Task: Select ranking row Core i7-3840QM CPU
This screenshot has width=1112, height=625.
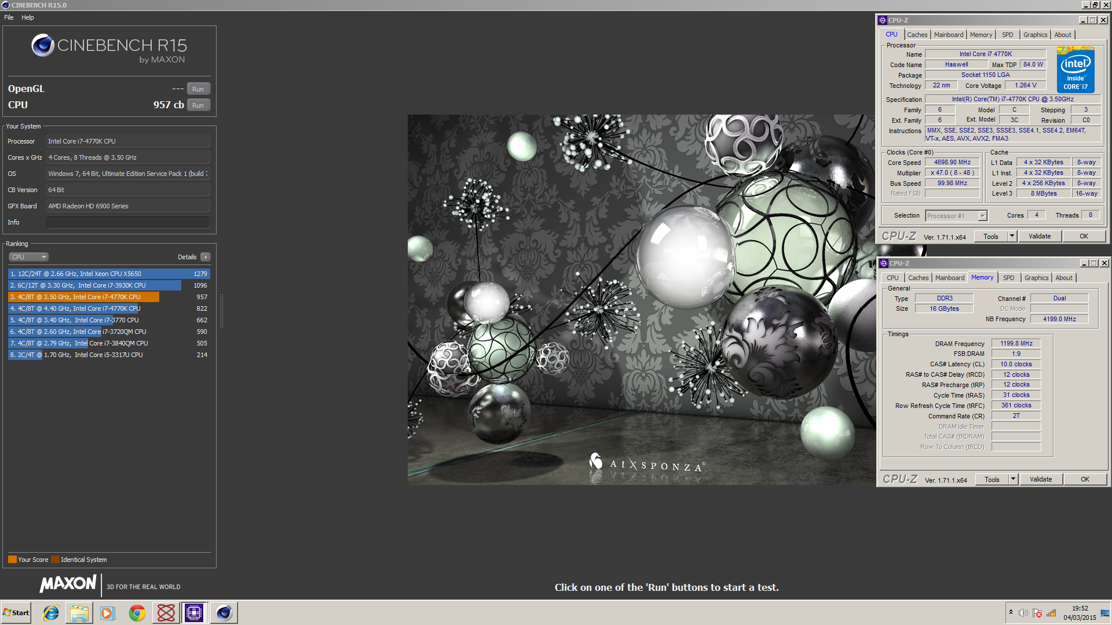Action: (x=109, y=343)
